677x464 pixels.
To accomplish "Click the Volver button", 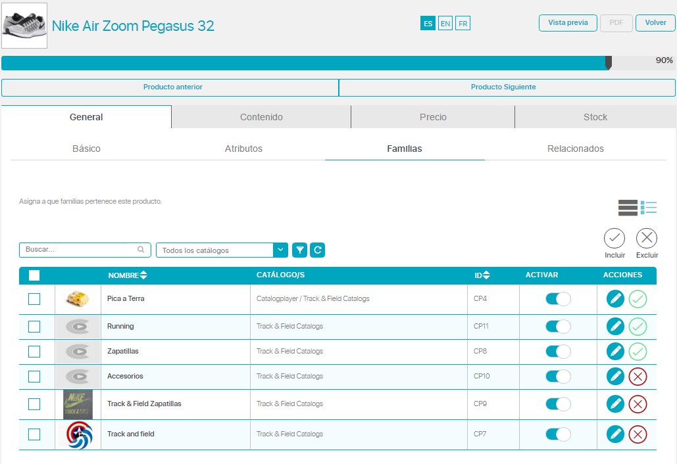I will 655,23.
